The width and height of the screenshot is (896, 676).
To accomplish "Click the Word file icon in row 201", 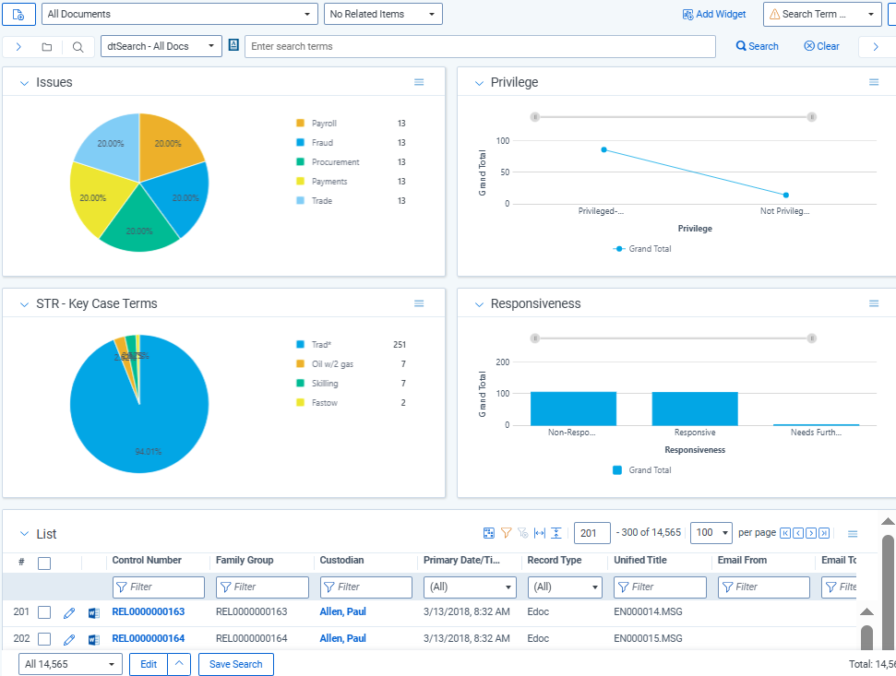I will tap(94, 613).
